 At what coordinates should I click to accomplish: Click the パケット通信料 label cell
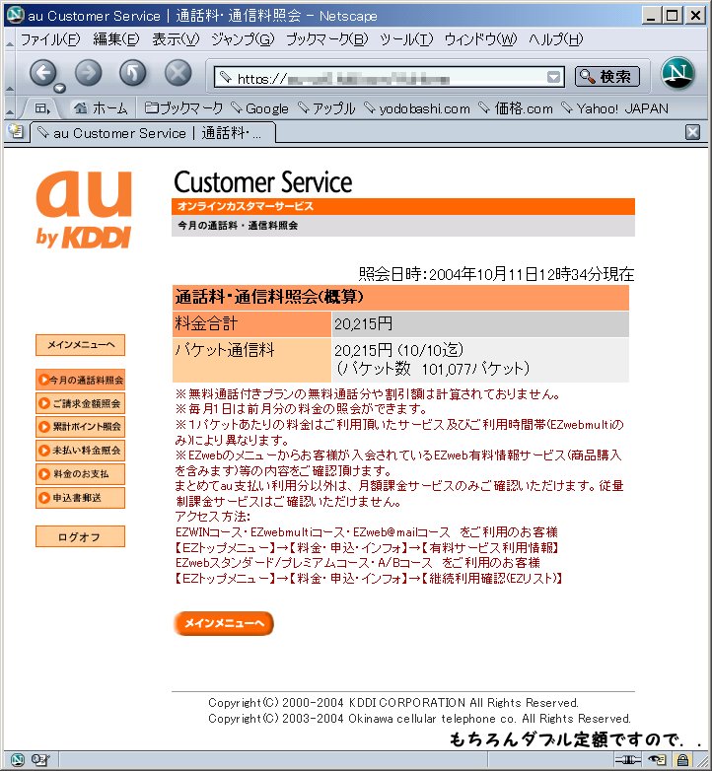coord(251,360)
